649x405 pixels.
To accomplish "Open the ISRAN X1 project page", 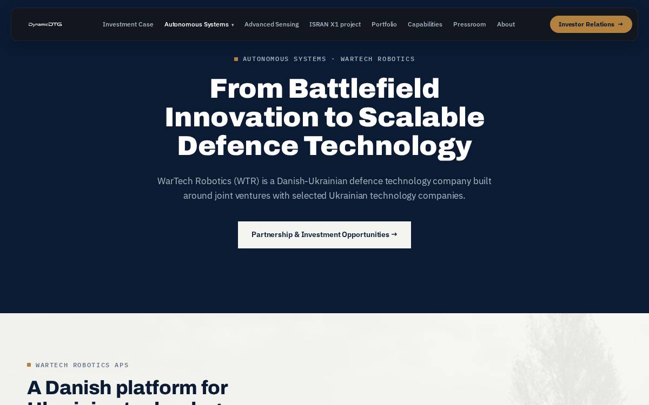I will (x=335, y=24).
